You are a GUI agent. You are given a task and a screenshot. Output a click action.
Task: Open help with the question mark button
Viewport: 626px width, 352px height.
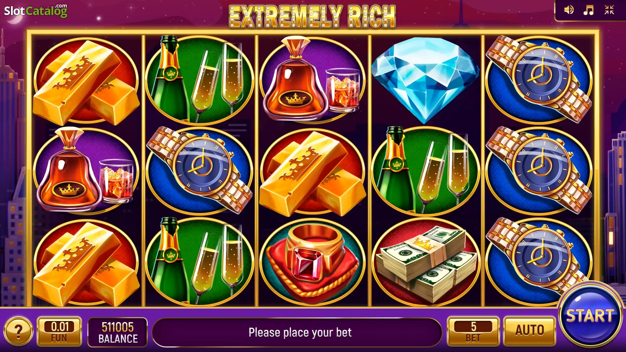[18, 332]
